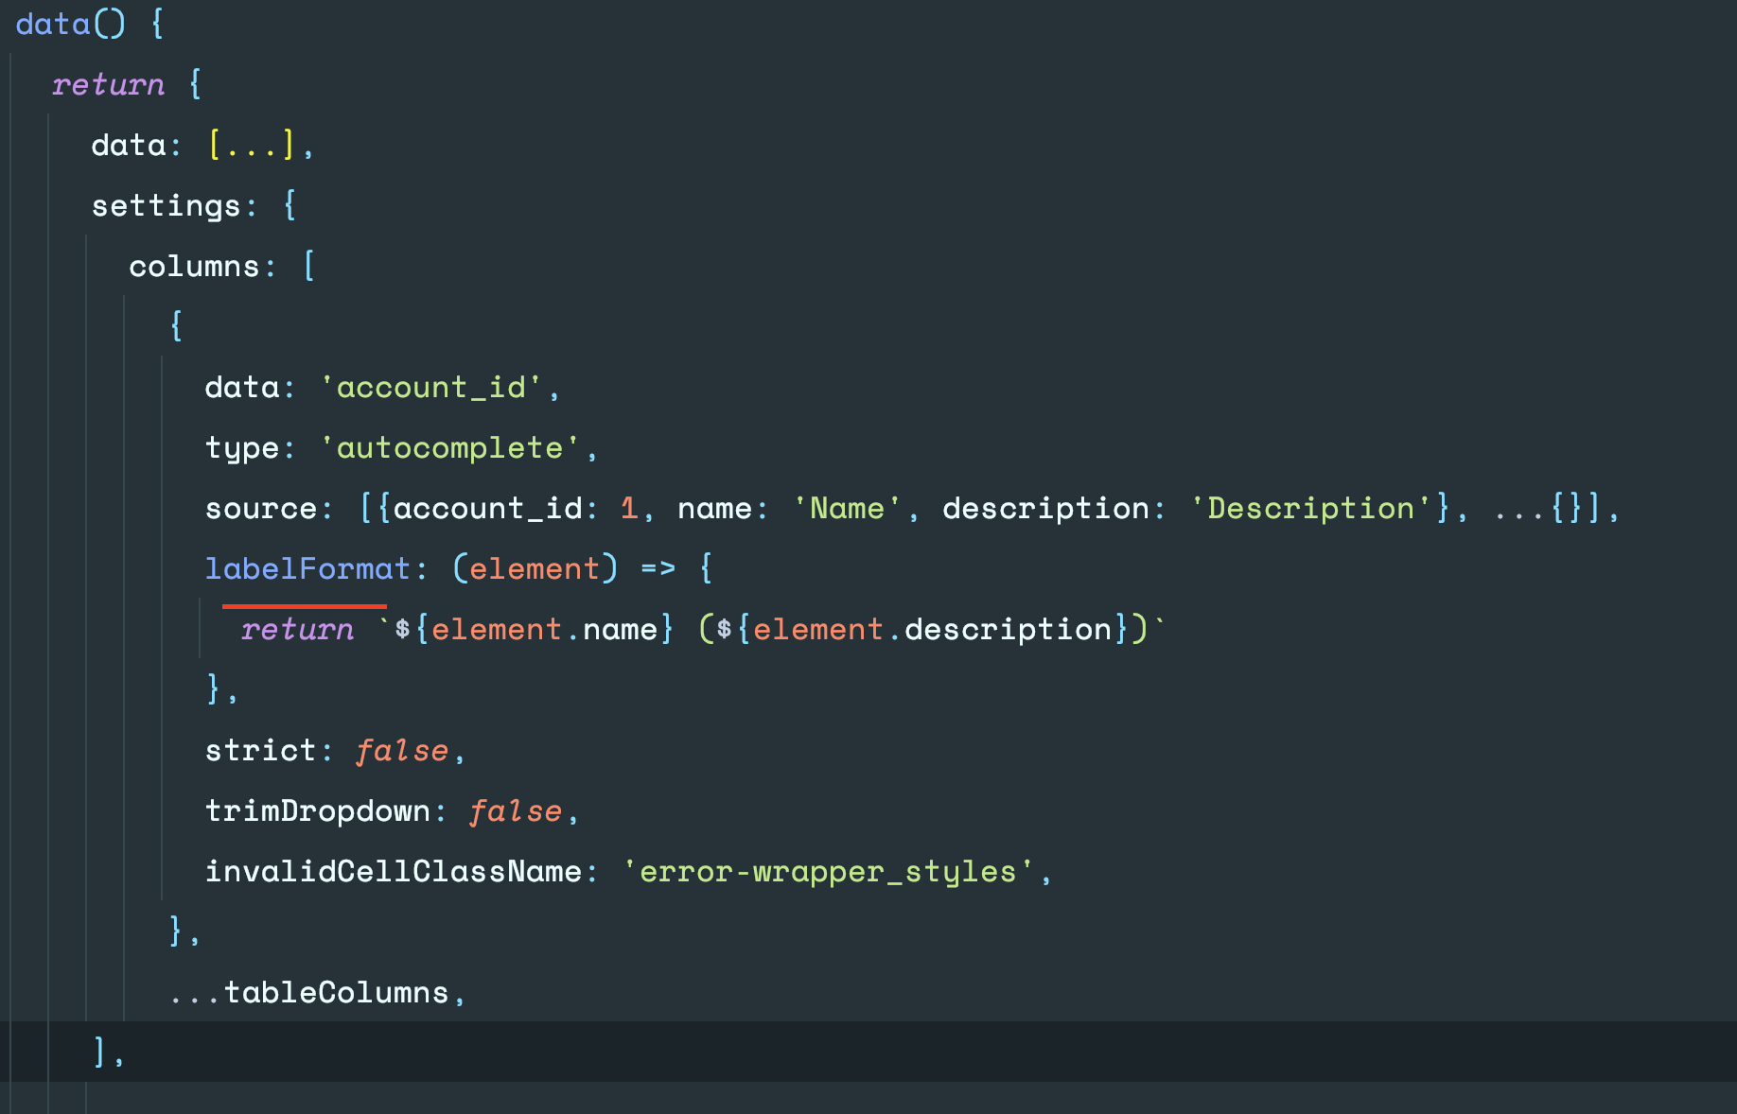The width and height of the screenshot is (1737, 1114).
Task: Click the 'account_id' string value
Action: click(430, 387)
